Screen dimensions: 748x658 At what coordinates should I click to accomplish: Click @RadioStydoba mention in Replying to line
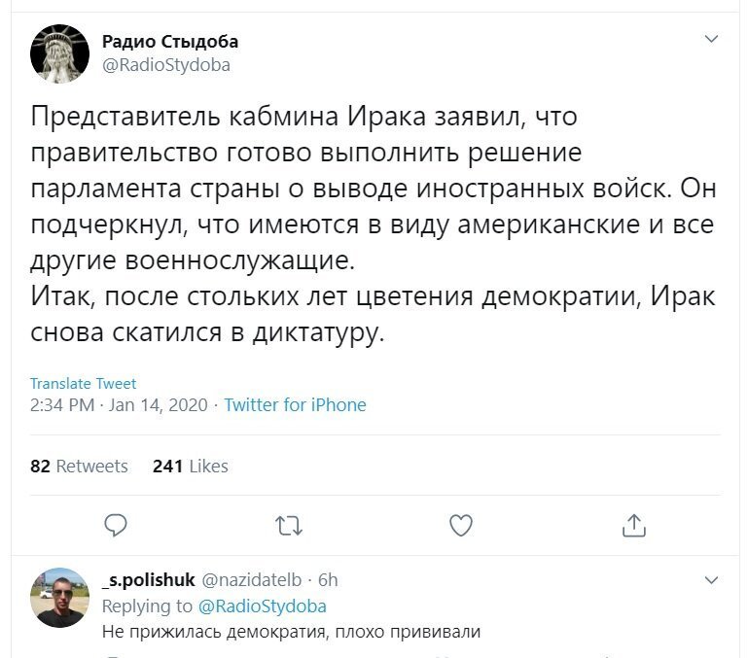pos(262,606)
